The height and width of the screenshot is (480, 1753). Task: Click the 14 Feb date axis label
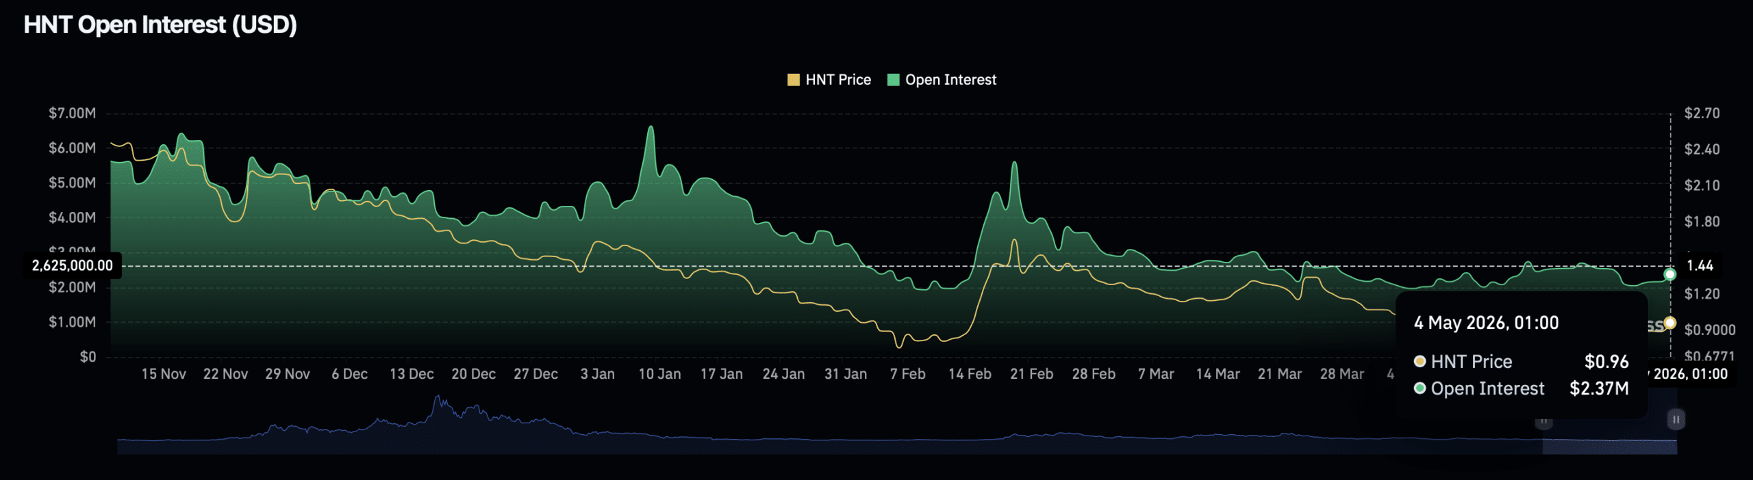[x=970, y=374]
